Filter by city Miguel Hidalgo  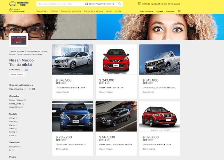click(x=17, y=100)
